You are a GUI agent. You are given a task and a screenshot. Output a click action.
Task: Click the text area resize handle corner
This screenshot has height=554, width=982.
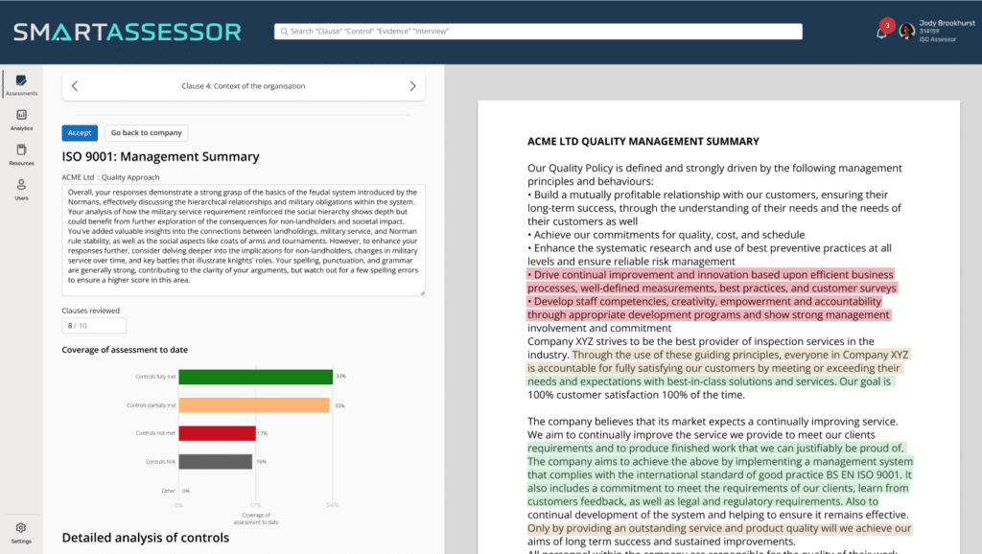(x=422, y=292)
